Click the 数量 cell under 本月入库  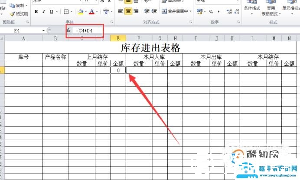point(139,63)
